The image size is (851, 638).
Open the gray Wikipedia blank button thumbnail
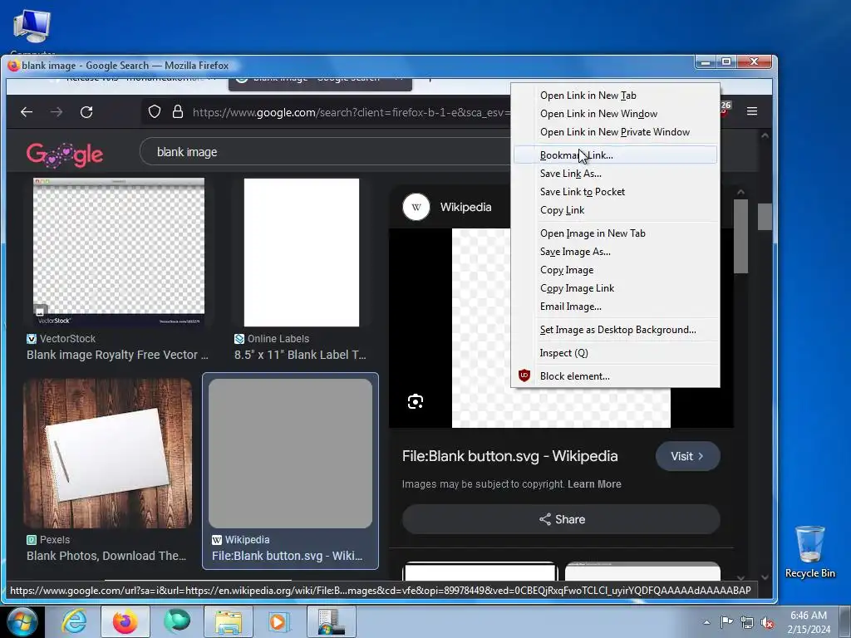[x=290, y=453]
